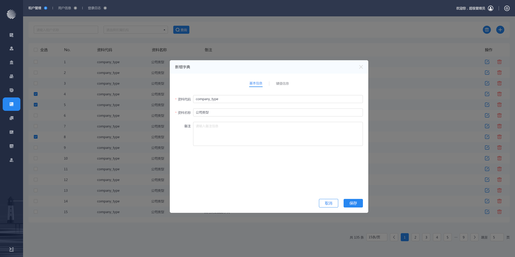Click the 取消 button
Screen dimensions: 515x257
click(x=328, y=203)
